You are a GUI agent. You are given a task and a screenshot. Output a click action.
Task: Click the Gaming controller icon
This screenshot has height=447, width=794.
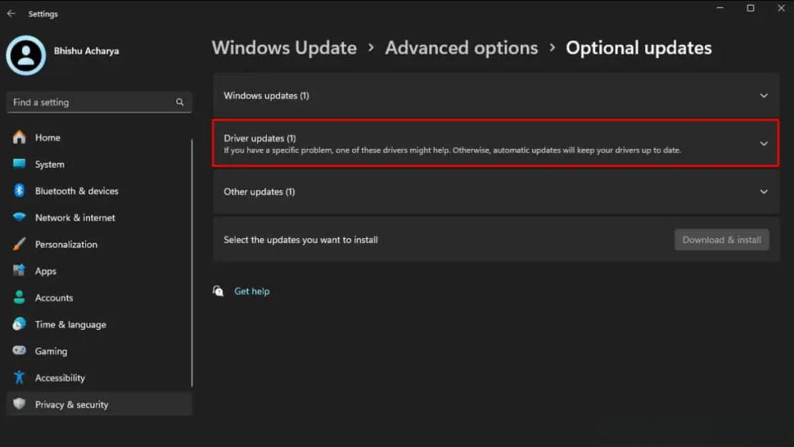[x=19, y=351]
